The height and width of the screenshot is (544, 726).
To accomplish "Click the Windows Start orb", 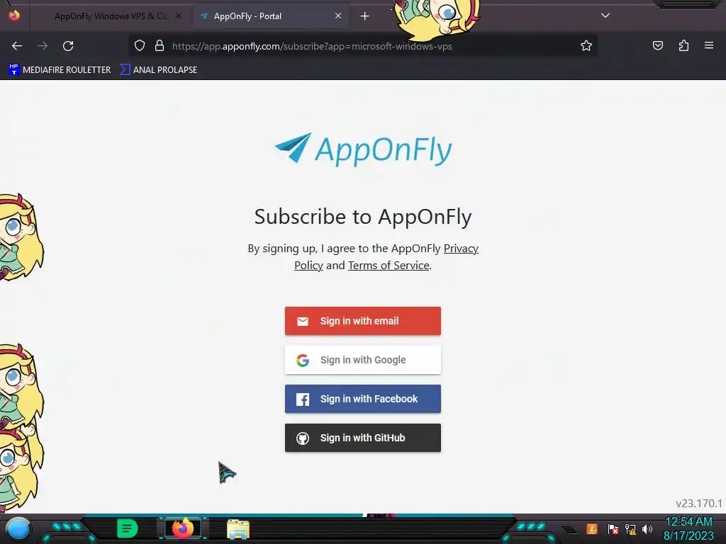I will (18, 528).
